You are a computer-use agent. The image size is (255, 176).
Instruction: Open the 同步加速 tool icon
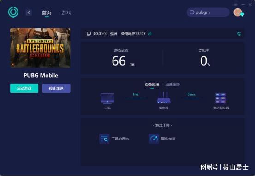coord(154,139)
